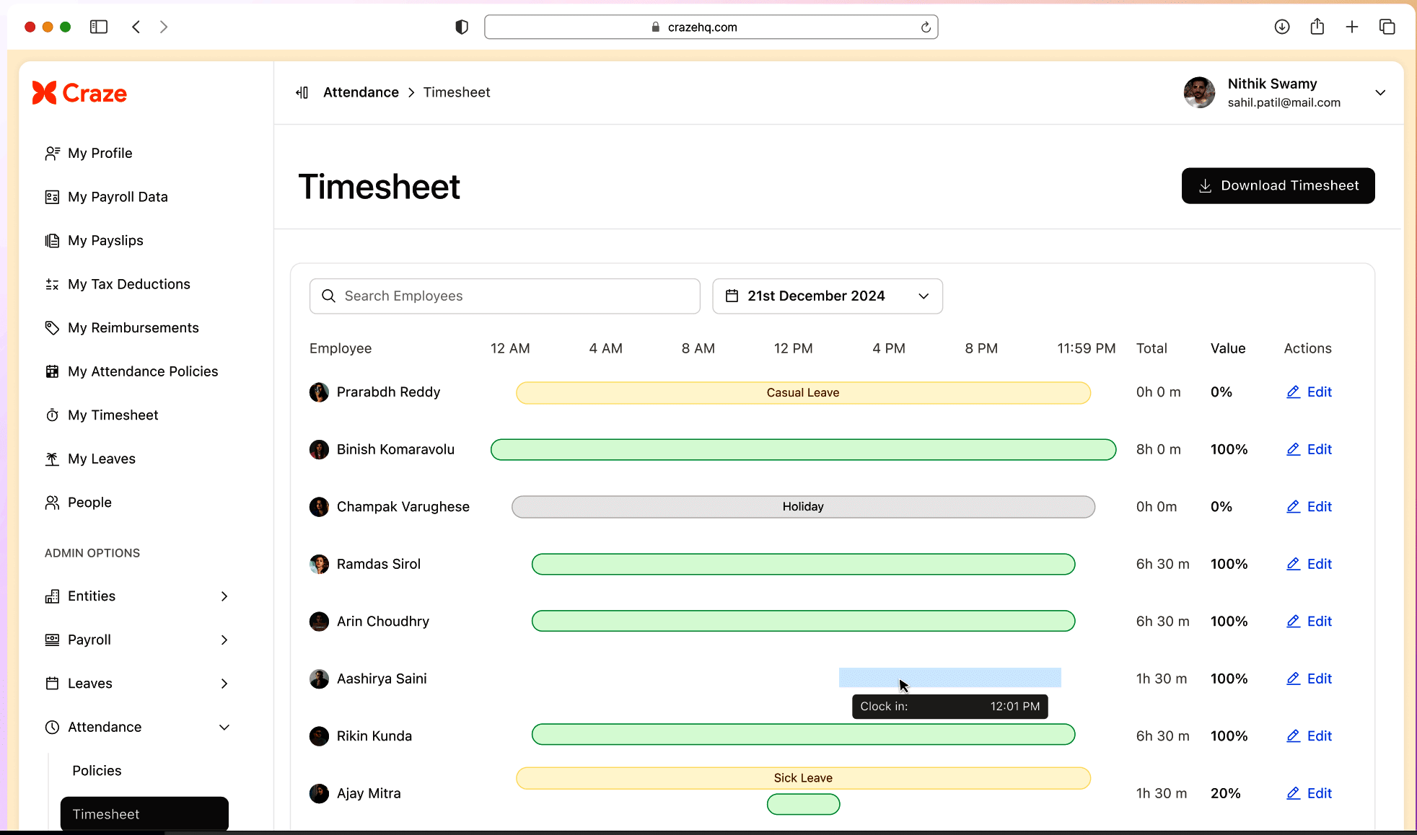Screen dimensions: 1417x835
Task: Click the Craze logo
Action: point(79,93)
